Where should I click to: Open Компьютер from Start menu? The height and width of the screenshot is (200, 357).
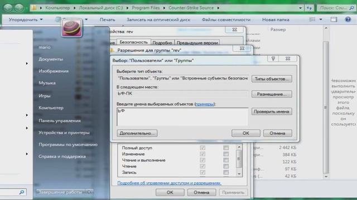51,108
